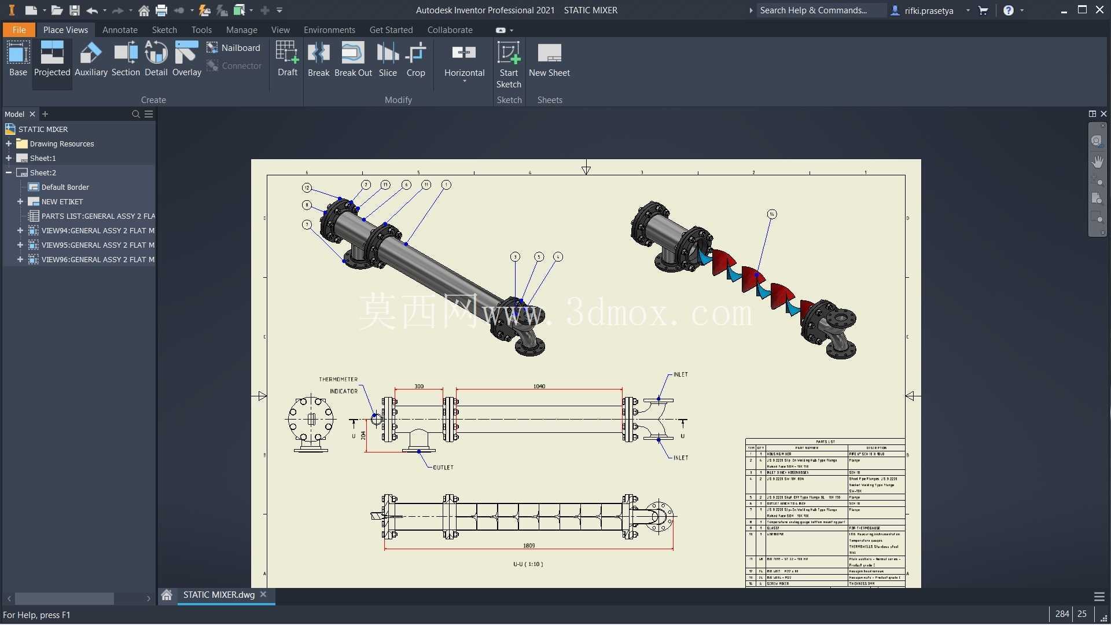This screenshot has height=625, width=1111.
Task: Select the Overlay view tool
Action: (x=186, y=59)
